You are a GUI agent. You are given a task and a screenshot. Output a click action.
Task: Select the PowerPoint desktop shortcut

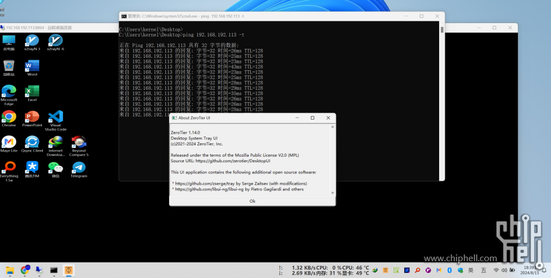pos(32,119)
